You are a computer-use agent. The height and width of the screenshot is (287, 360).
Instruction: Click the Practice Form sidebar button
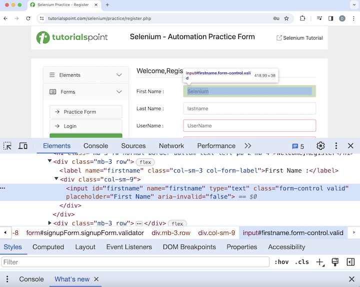pyautogui.click(x=86, y=112)
